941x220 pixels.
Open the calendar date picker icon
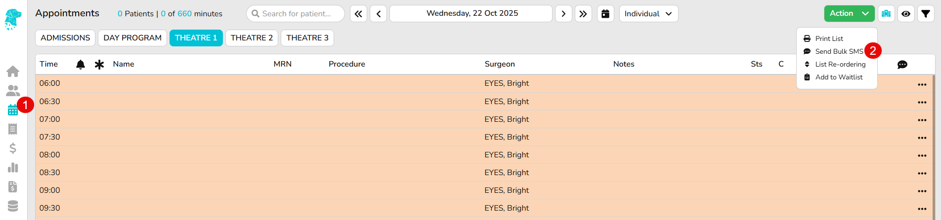[605, 14]
